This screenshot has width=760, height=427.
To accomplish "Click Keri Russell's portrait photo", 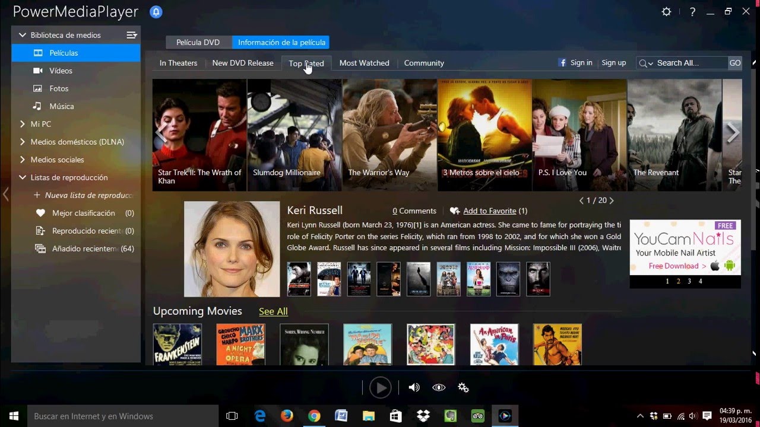I will [x=232, y=249].
